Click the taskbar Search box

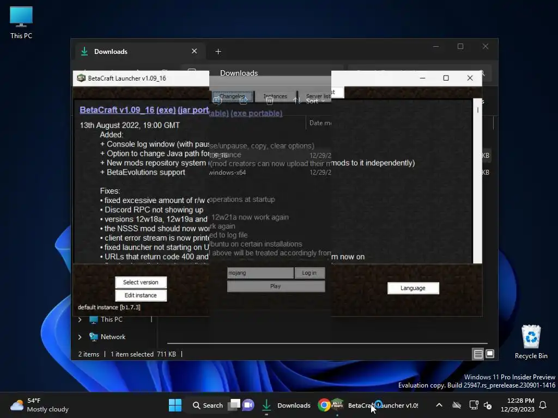click(208, 405)
